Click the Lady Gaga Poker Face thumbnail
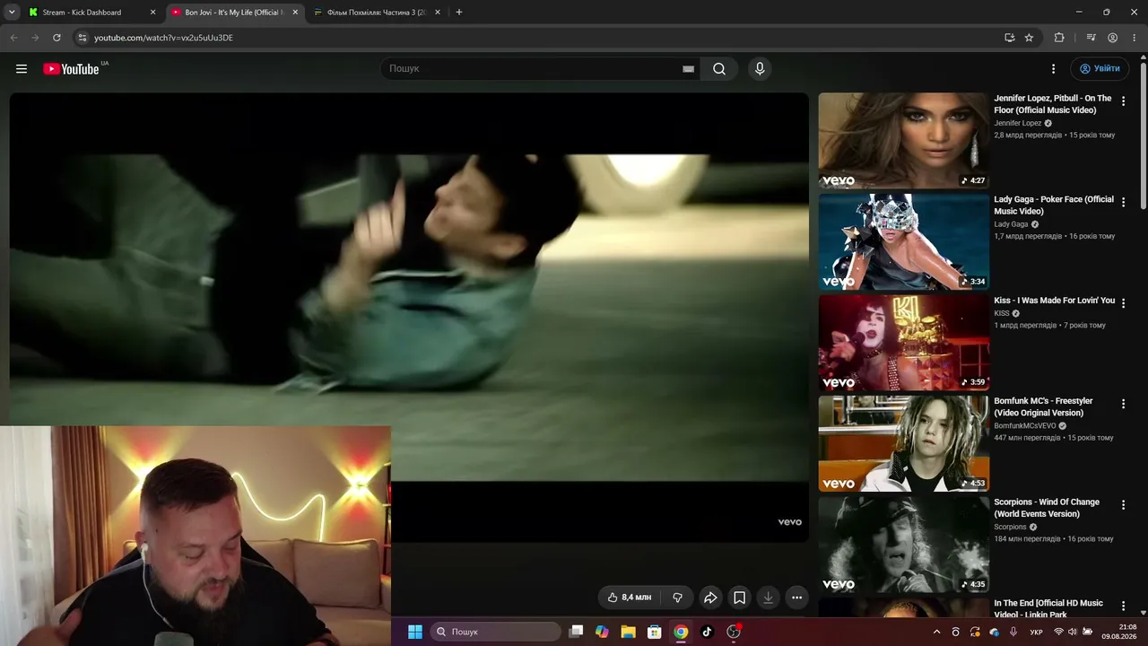This screenshot has width=1148, height=646. pos(903,241)
